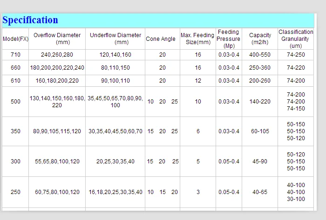
Task: Click the Specification heading
Action: [30, 20]
